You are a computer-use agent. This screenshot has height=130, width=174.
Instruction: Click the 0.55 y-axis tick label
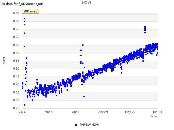point(16,61)
